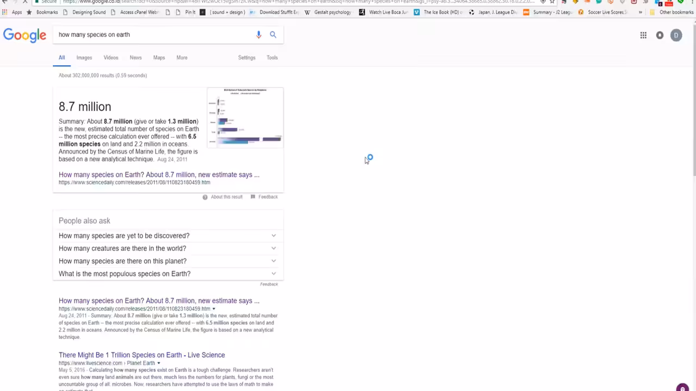
Task: Open Gestalt psychology Wikipedia bookmark
Action: [328, 12]
